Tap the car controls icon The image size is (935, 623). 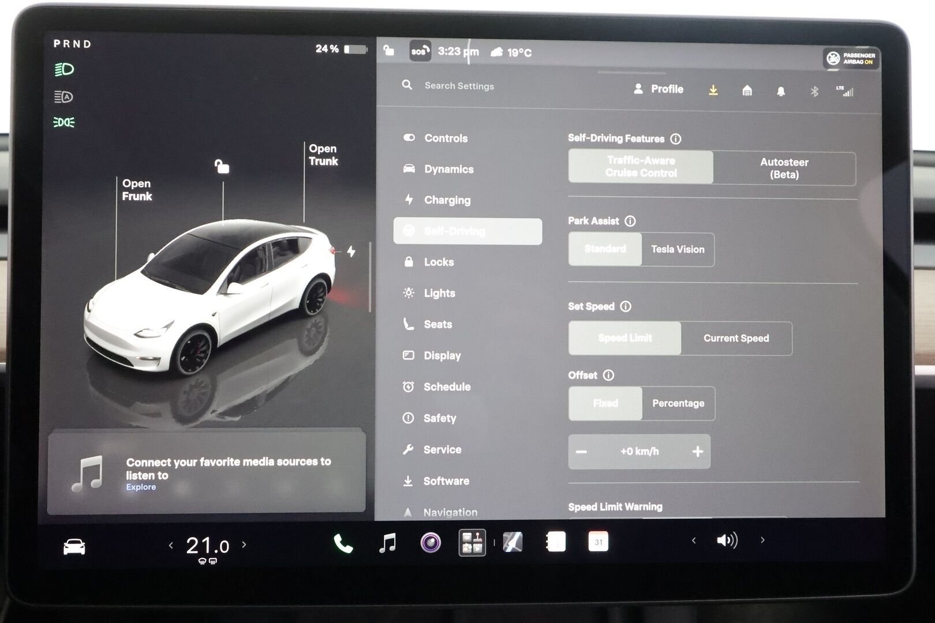pyautogui.click(x=74, y=546)
